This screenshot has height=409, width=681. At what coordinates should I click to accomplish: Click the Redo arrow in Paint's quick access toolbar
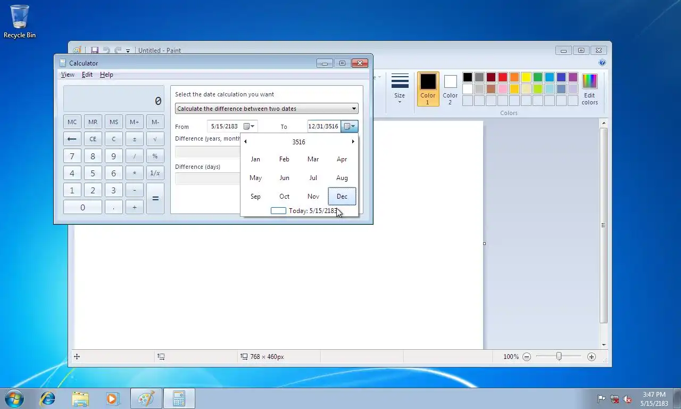coord(118,50)
